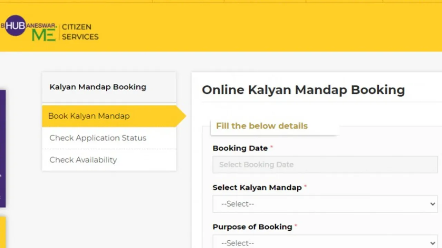Image resolution: width=442 pixels, height=248 pixels.
Task: Click the chevron arrow of Select Kalyan Mandap
Action: (433, 204)
